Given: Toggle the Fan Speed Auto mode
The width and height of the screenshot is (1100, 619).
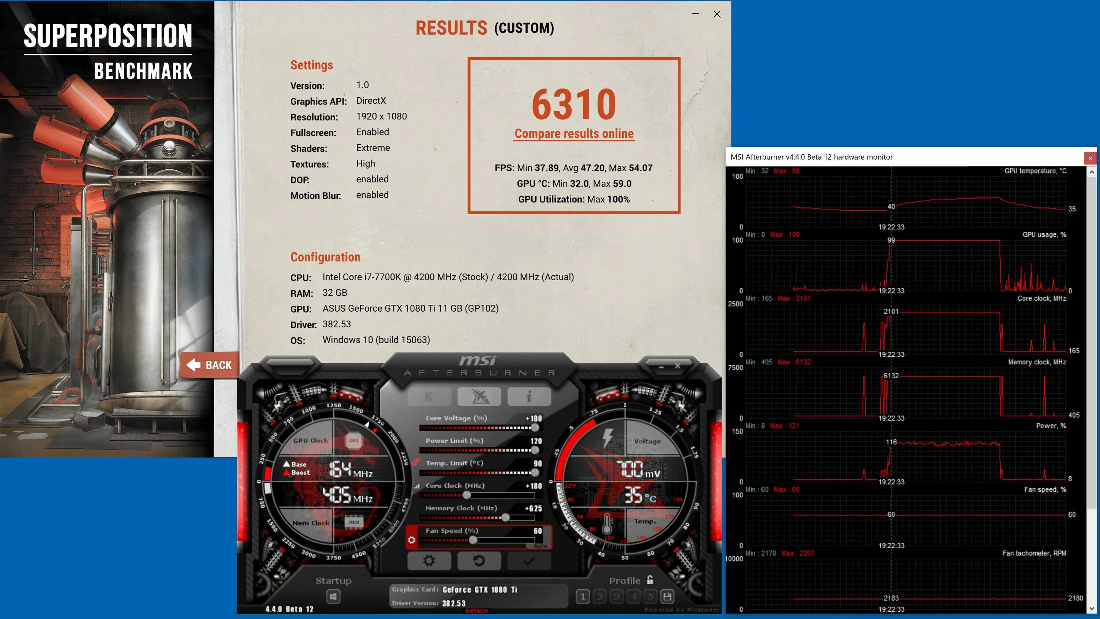Looking at the screenshot, I should tap(540, 546).
